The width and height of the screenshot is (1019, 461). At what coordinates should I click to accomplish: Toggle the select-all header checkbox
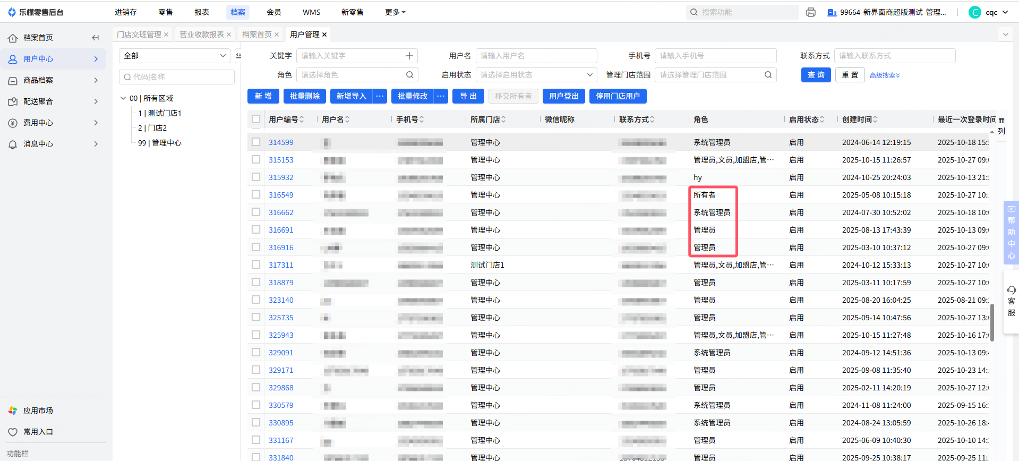pyautogui.click(x=256, y=119)
